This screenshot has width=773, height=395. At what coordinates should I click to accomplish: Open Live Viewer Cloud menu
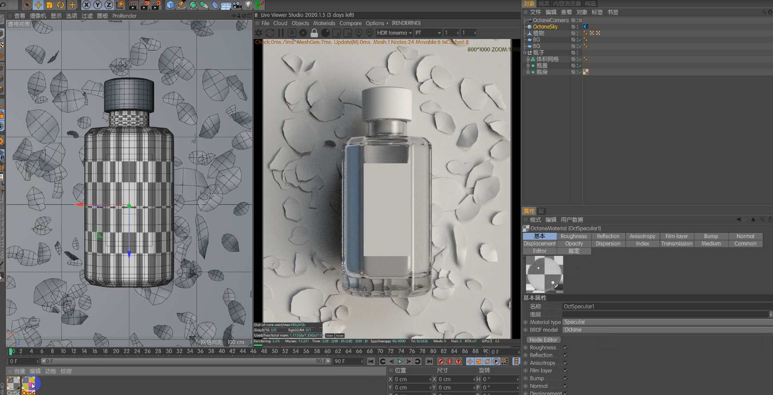(280, 23)
